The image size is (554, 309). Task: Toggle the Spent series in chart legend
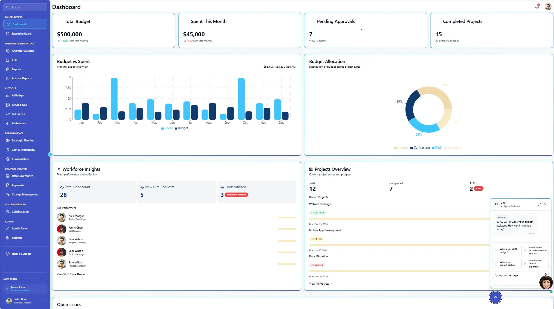167,128
